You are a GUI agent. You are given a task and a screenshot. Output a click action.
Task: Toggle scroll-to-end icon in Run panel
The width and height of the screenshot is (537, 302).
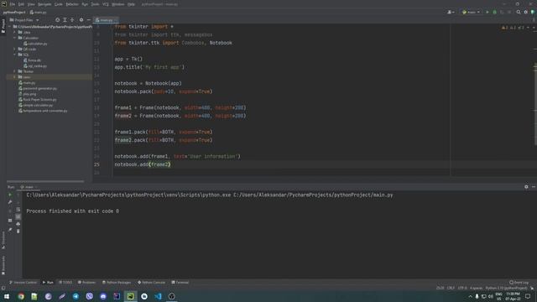tap(18, 216)
